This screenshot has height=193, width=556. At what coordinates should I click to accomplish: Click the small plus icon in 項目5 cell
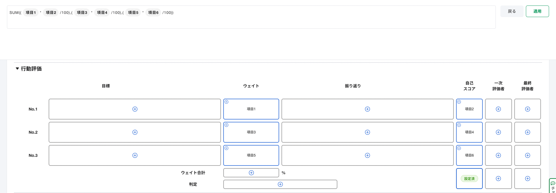[x=226, y=148]
